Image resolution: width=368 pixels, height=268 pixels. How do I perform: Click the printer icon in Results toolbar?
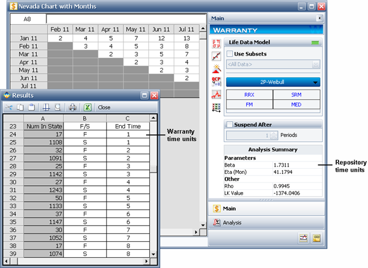tap(72, 107)
